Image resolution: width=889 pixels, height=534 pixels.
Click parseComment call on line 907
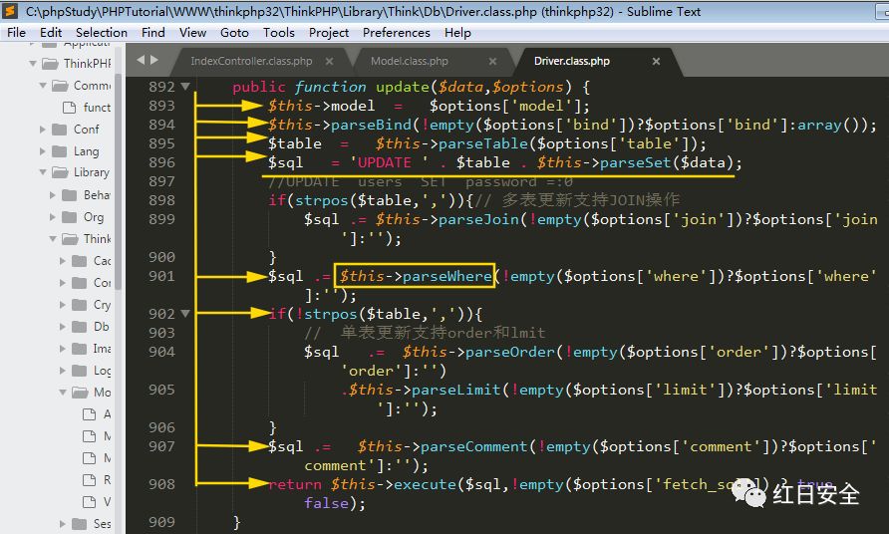coord(473,446)
